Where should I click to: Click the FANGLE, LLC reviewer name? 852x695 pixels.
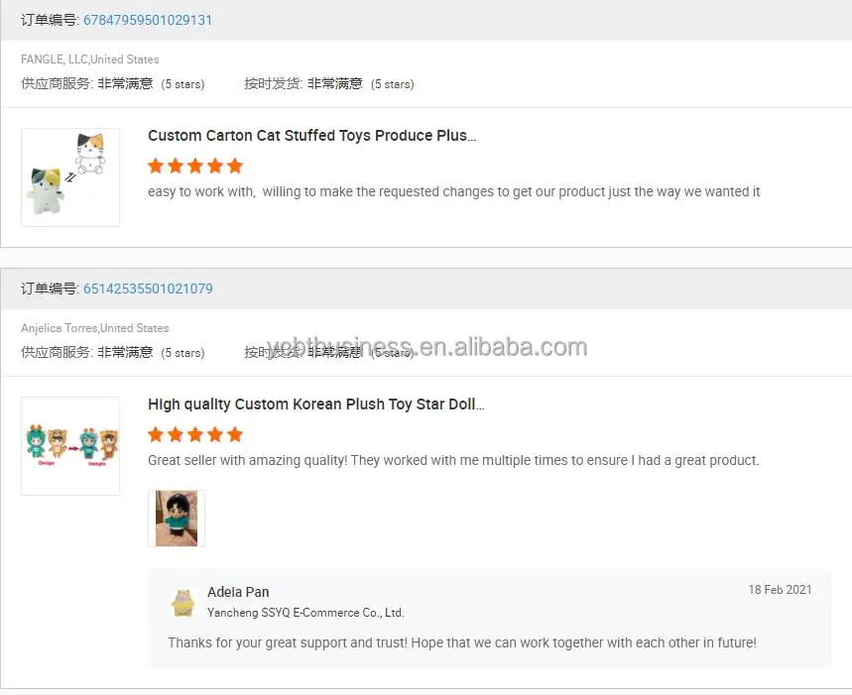pyautogui.click(x=89, y=59)
